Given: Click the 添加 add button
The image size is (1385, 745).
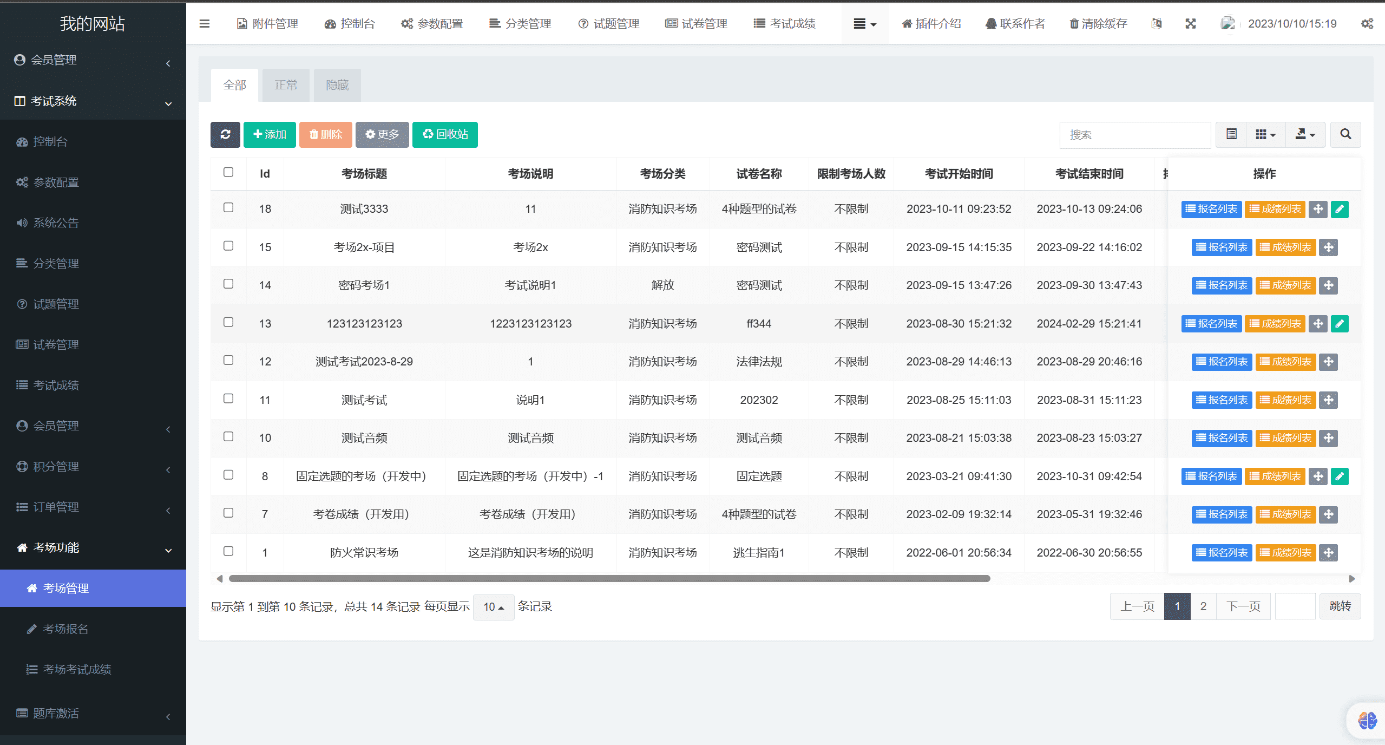Looking at the screenshot, I should tap(269, 134).
